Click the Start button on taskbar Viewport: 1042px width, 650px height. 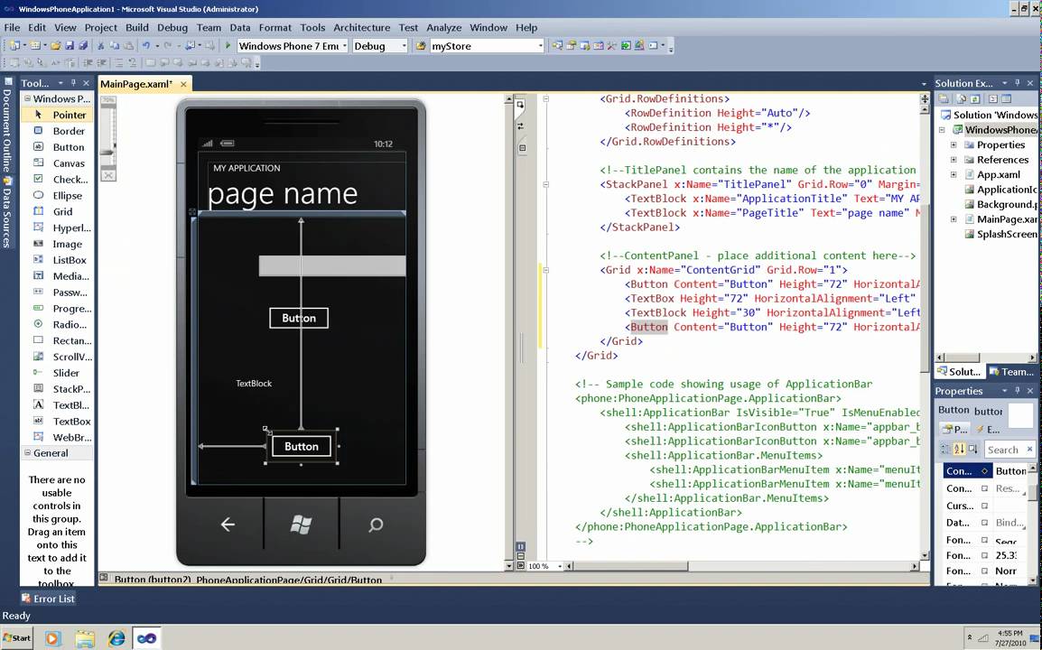click(17, 638)
